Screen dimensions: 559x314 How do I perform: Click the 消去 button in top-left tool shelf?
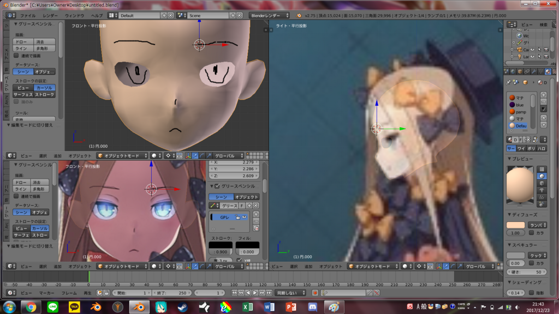point(44,41)
